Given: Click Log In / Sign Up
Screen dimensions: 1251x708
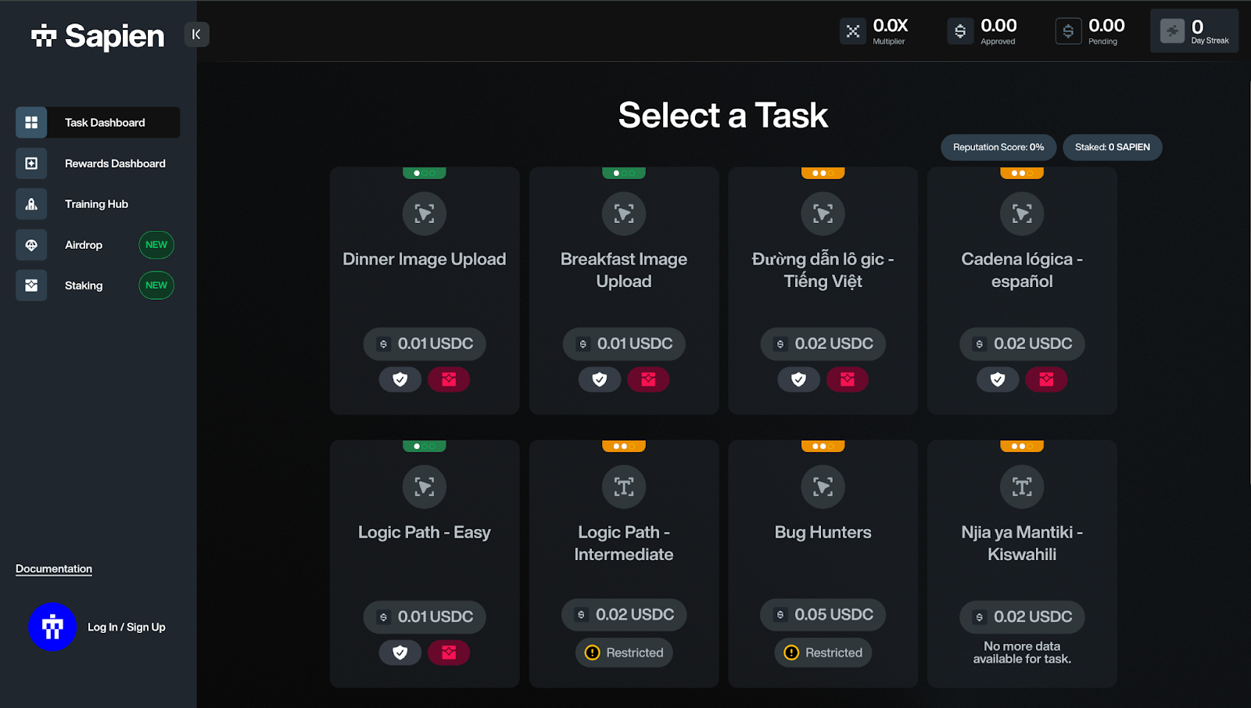Looking at the screenshot, I should coord(126,627).
